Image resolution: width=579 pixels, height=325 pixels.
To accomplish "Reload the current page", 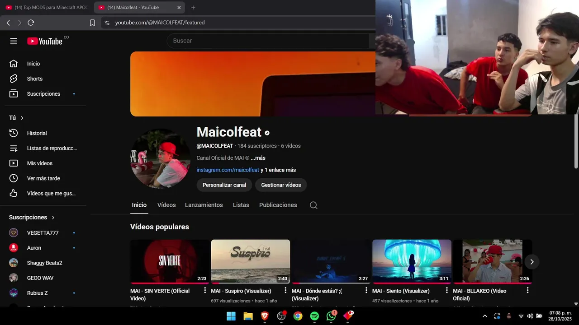I will pyautogui.click(x=31, y=23).
